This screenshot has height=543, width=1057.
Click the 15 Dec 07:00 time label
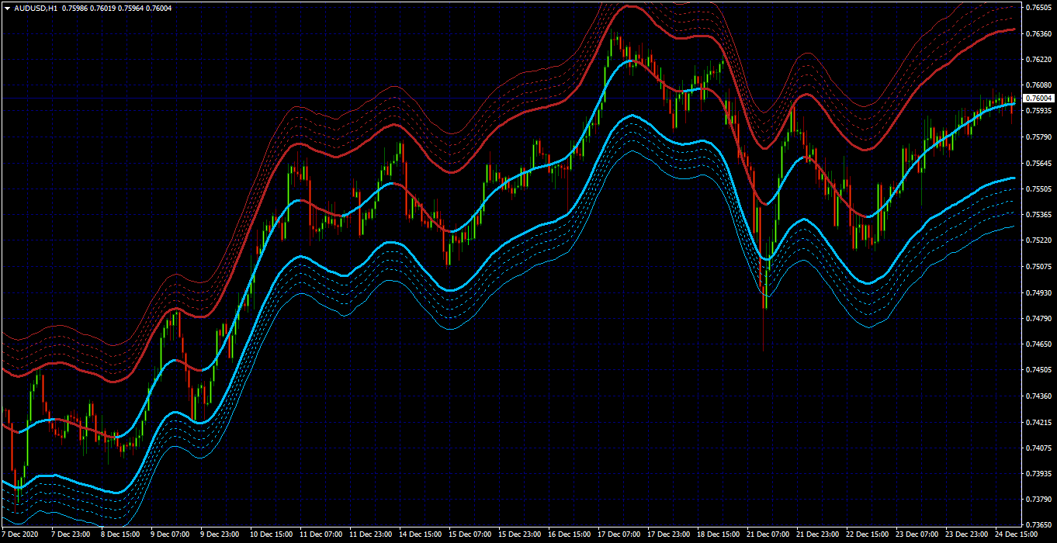[x=470, y=534]
